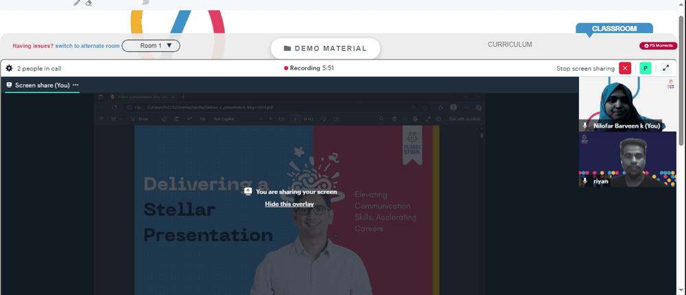Click zoom out minus in shared PDF
686x295 pixels.
260,119
